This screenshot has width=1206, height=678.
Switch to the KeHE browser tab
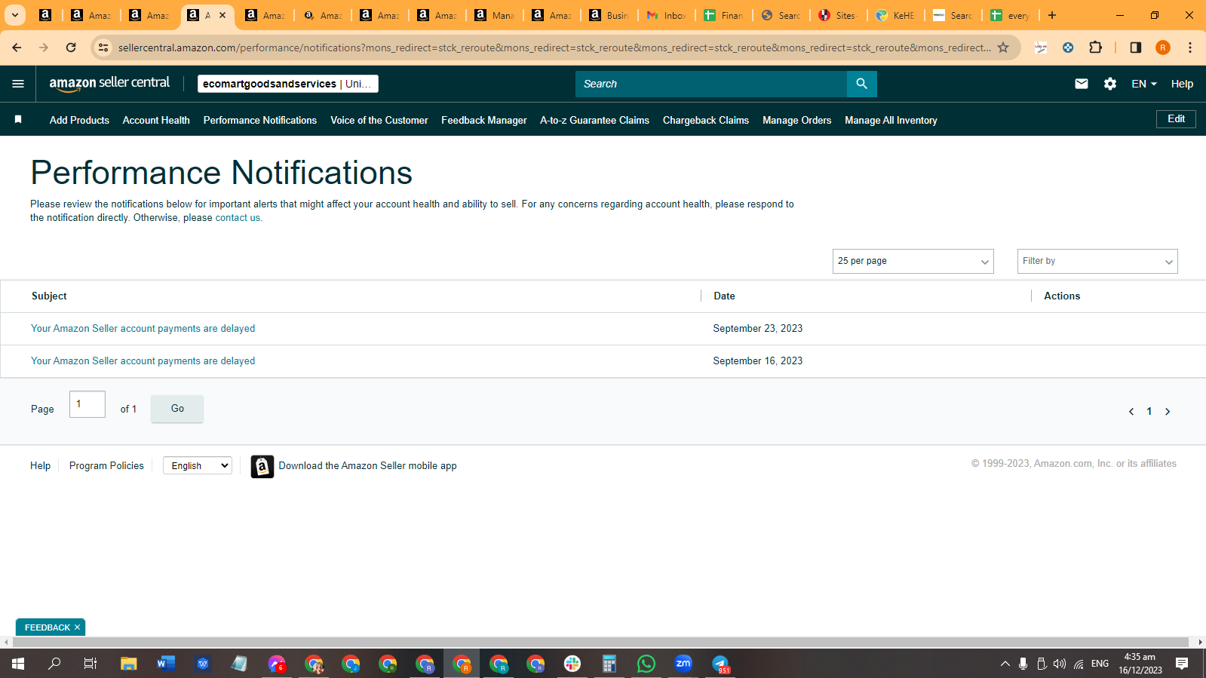coord(896,15)
